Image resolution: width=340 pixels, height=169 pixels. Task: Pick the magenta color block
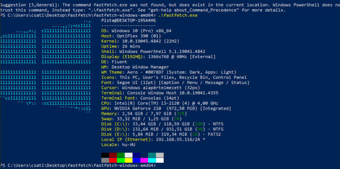[144, 160]
